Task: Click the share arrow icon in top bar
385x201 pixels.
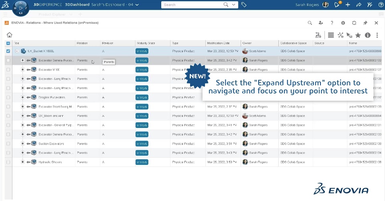Action: pyautogui.click(x=359, y=5)
